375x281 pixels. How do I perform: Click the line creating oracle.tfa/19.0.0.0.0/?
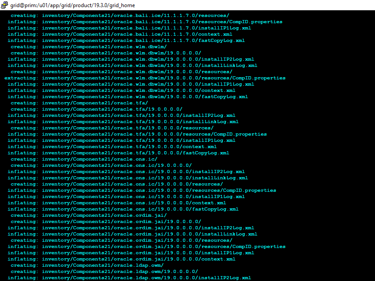[x=96, y=109]
